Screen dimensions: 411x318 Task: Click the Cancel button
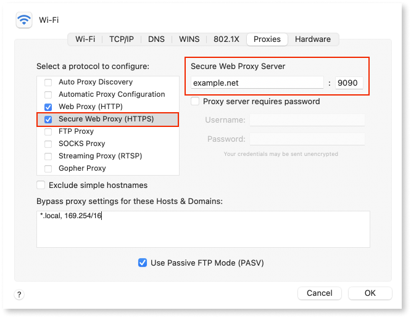tap(320, 293)
